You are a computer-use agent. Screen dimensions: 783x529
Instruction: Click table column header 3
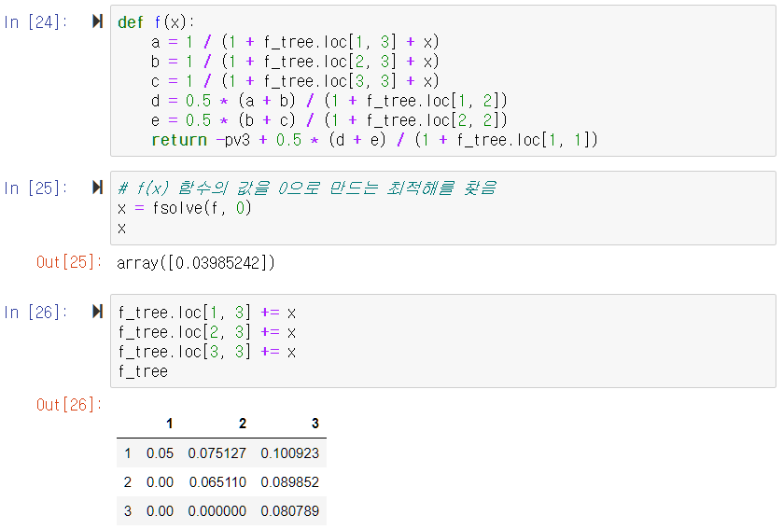(x=315, y=424)
